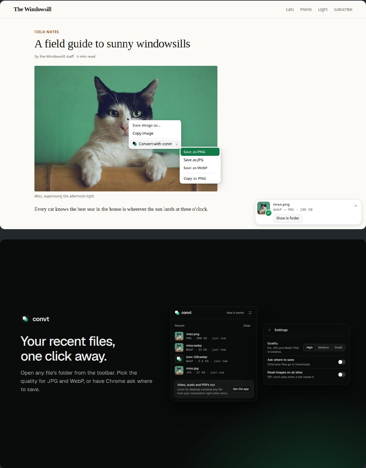
Task: Expand the Convert with convt submenu
Action: (155, 144)
